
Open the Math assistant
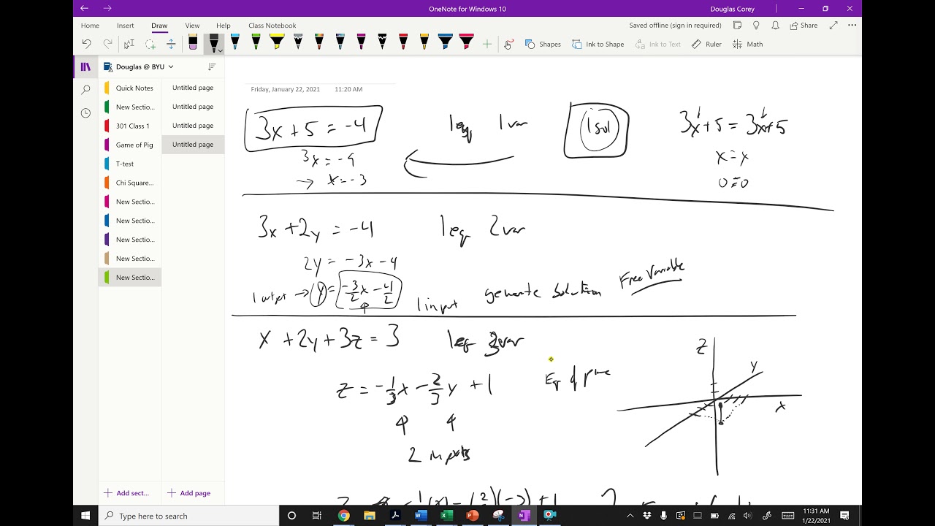(x=748, y=44)
